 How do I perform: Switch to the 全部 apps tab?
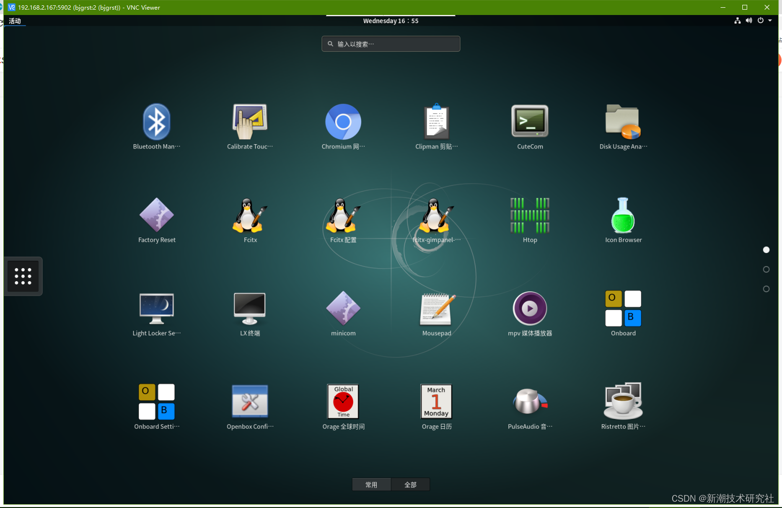[x=410, y=484]
